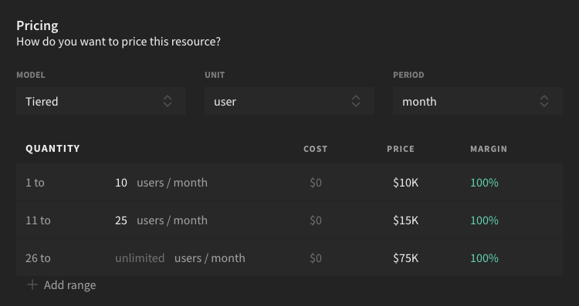The width and height of the screenshot is (579, 306).
Task: Open the Period dropdown set to month
Action: tap(477, 101)
